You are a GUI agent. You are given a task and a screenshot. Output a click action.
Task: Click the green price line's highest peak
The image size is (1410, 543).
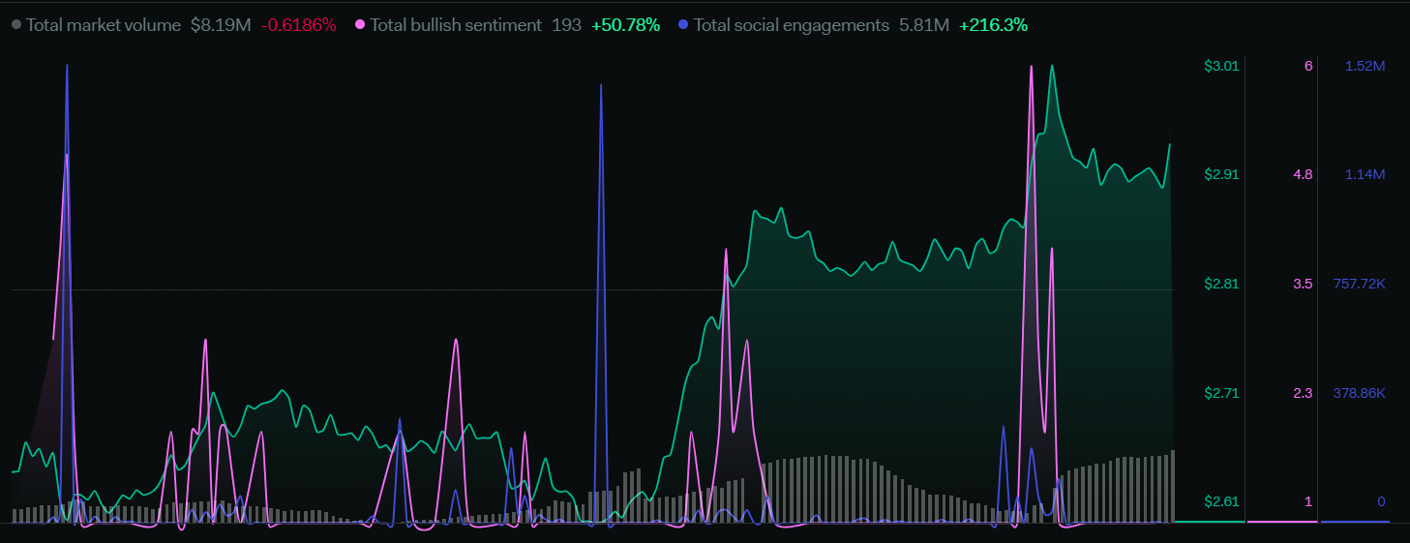tap(1052, 66)
